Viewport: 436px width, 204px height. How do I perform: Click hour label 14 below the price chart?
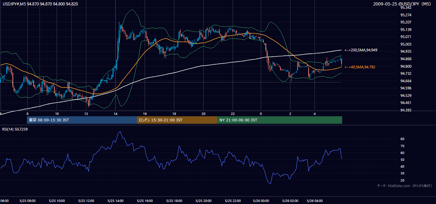[115, 114]
